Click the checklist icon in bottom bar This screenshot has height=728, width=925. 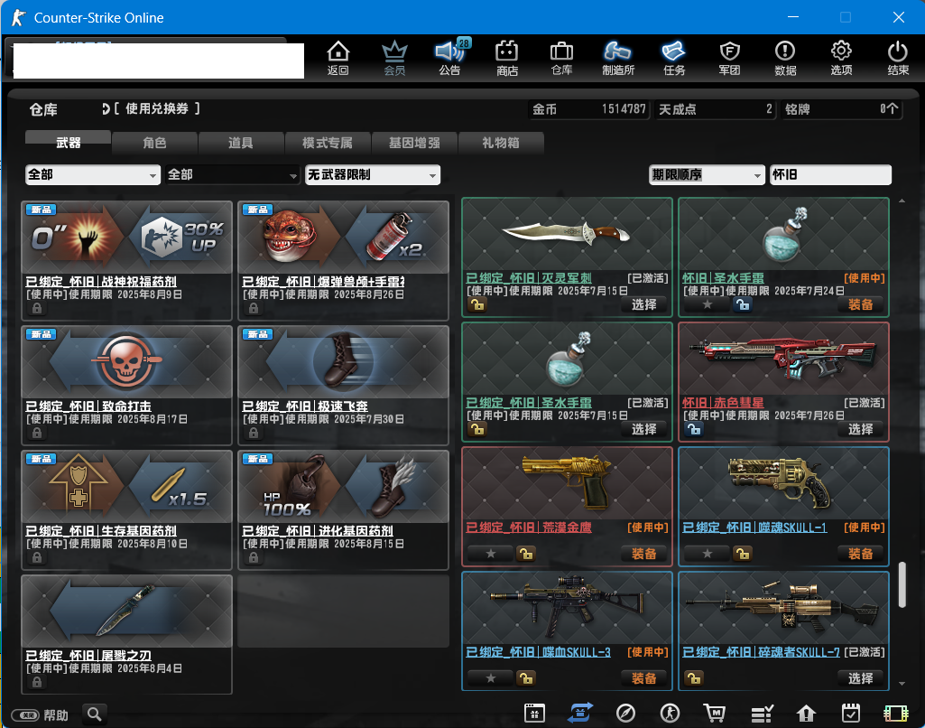[x=762, y=714]
